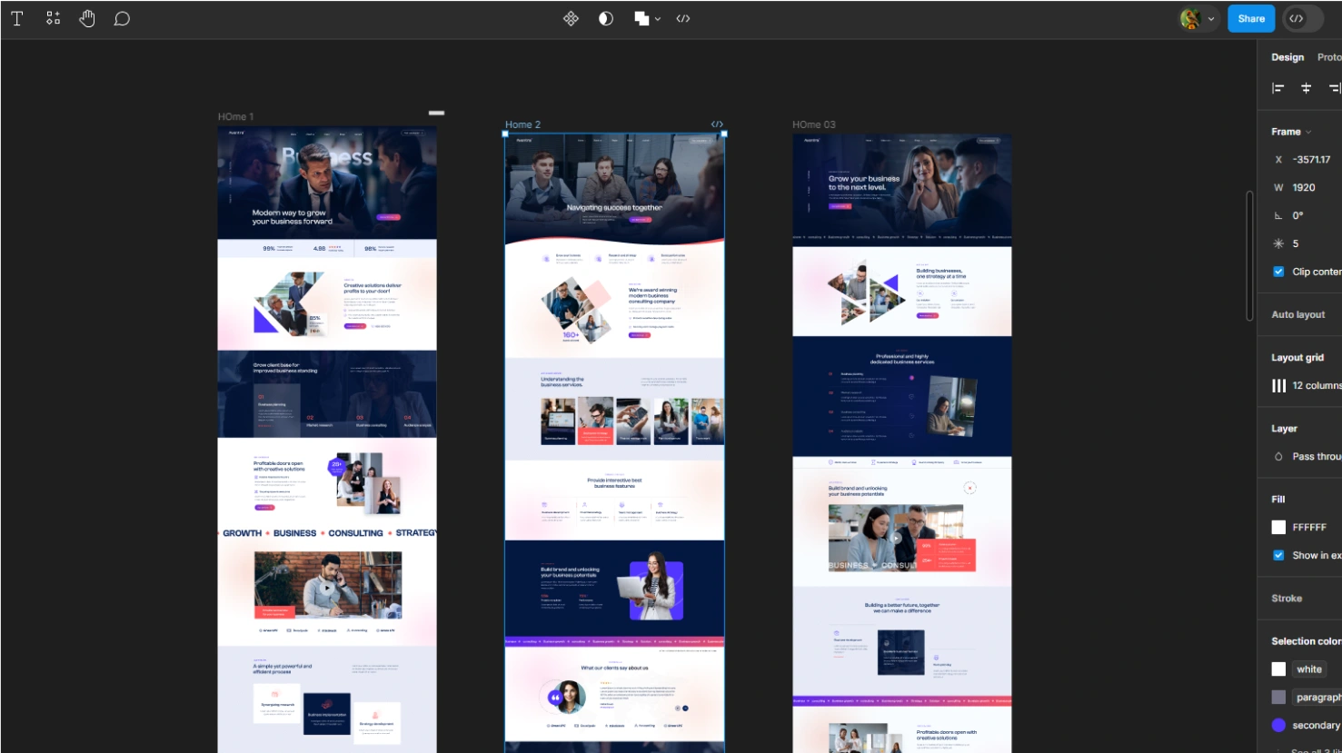1342x753 pixels.
Task: Open the Comment tool
Action: 122,18
